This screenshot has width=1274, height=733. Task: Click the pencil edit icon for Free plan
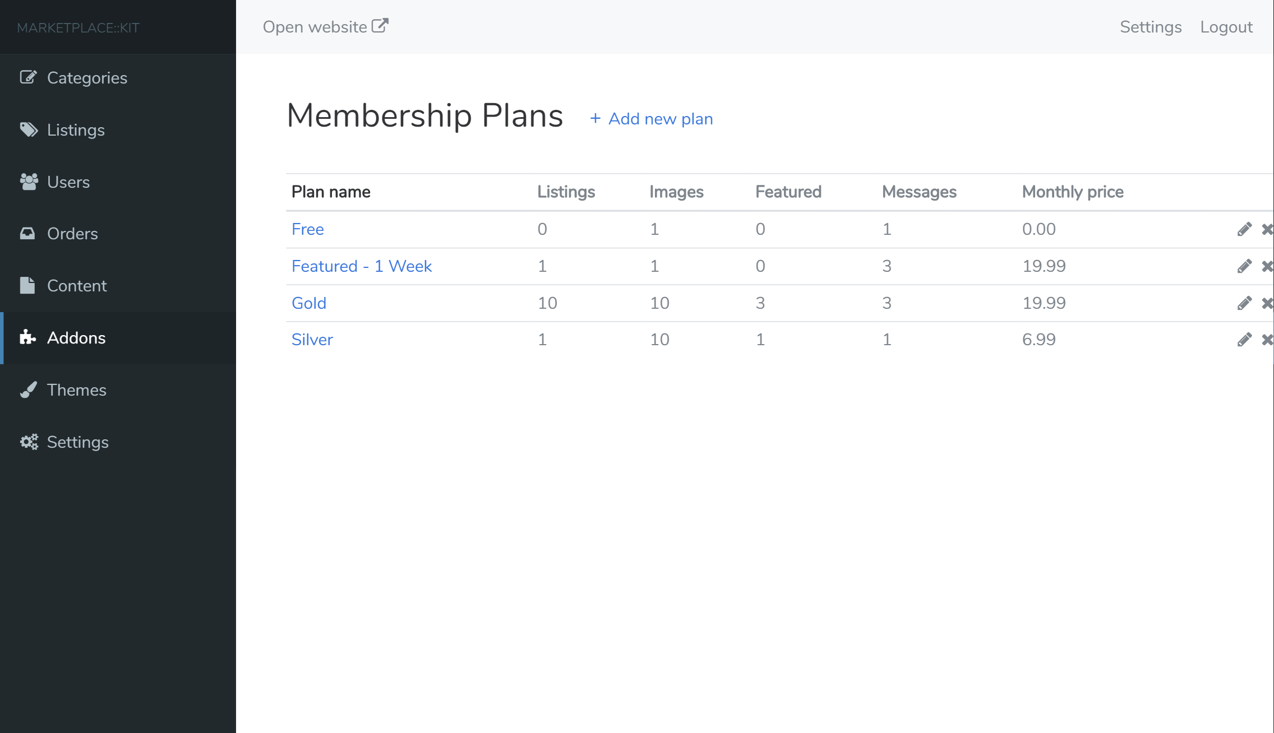(x=1244, y=229)
